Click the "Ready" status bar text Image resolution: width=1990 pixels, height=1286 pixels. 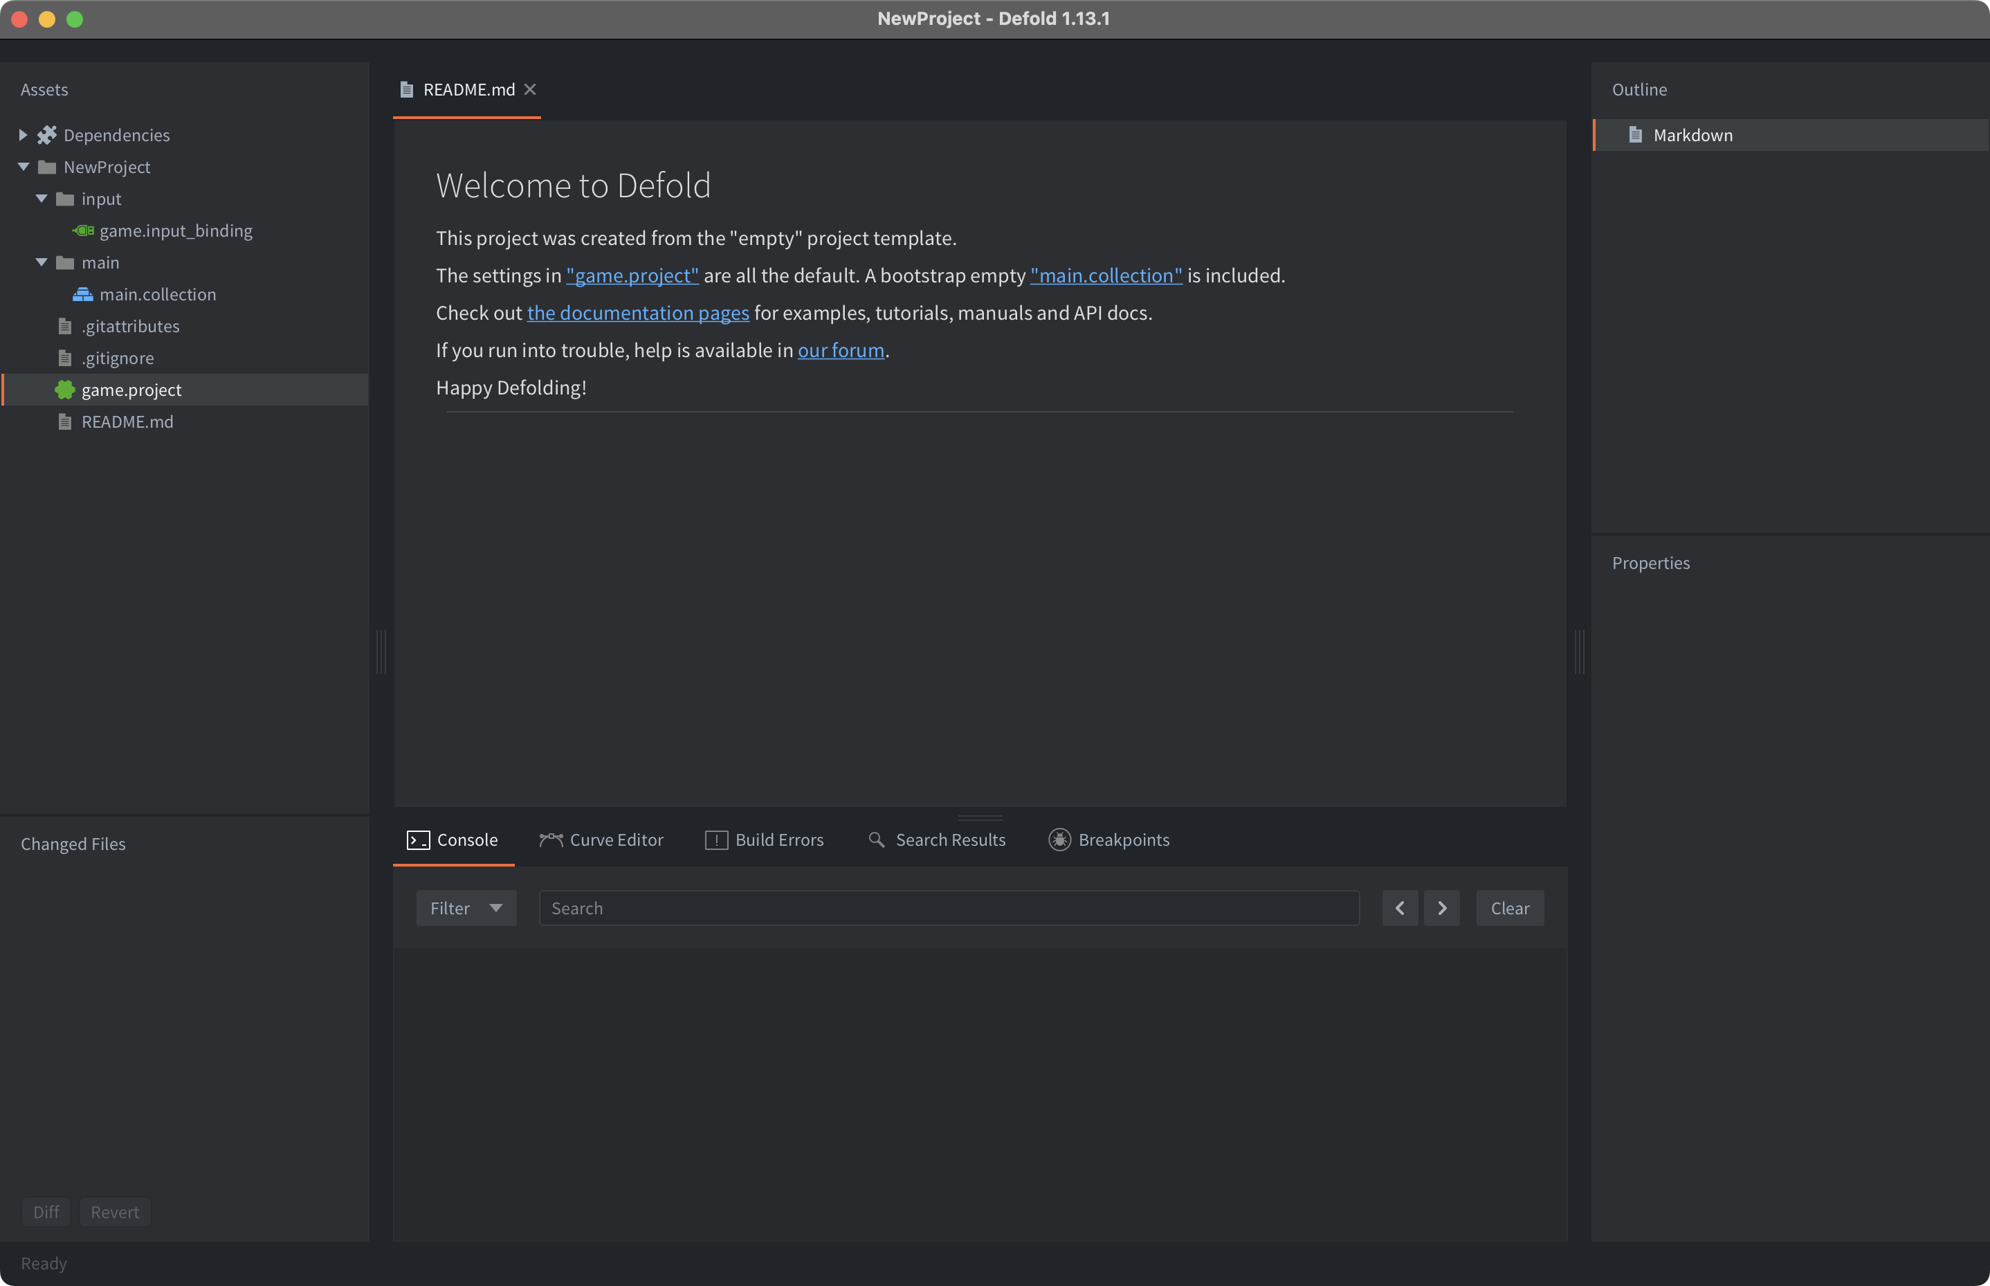[44, 1263]
